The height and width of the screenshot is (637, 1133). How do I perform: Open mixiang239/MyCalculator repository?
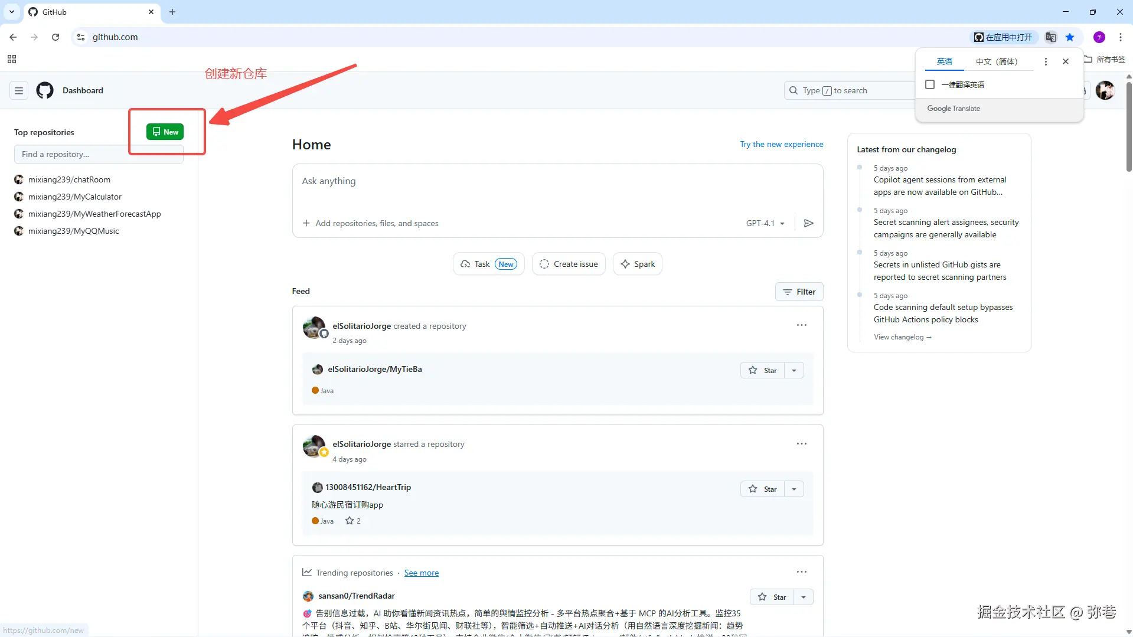[x=75, y=197]
